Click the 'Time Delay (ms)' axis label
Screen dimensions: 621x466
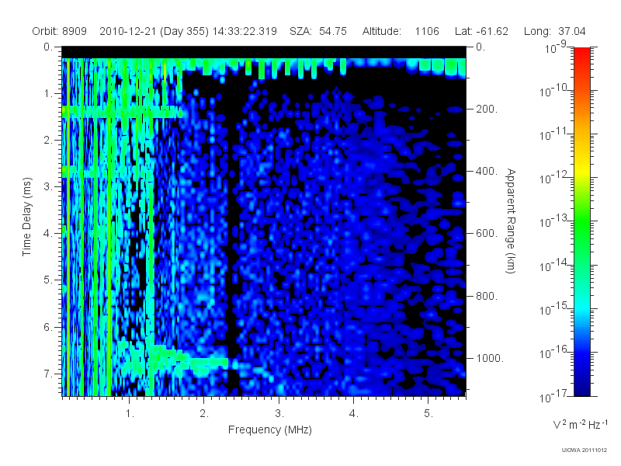[26, 217]
